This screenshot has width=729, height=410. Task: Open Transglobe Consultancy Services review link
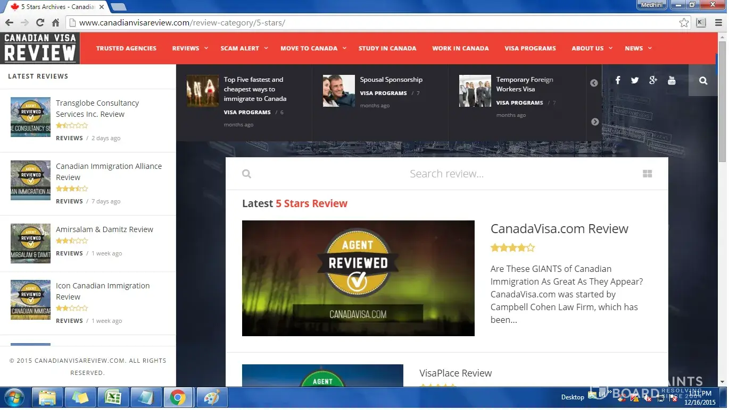click(97, 108)
